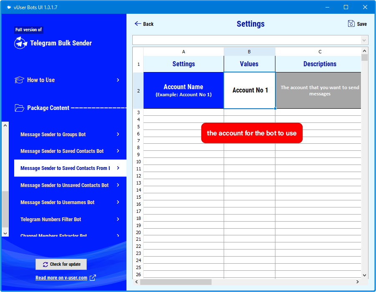This screenshot has width=376, height=292.
Task: Click the spreadsheet vertical scroll down arrow
Action: point(364,275)
